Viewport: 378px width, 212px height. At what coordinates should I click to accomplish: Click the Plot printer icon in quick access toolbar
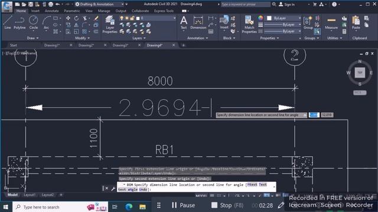click(51, 4)
